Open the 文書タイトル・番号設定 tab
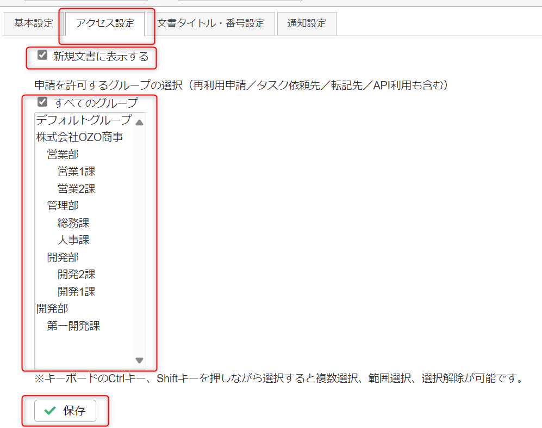The image size is (542, 428). tap(210, 23)
